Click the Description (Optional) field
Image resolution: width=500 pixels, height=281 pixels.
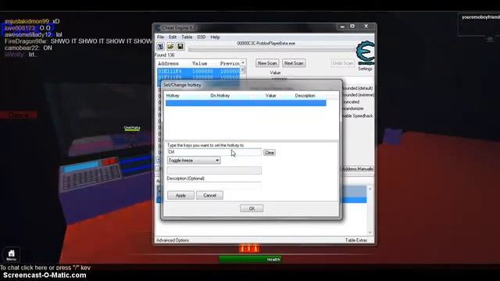214,185
